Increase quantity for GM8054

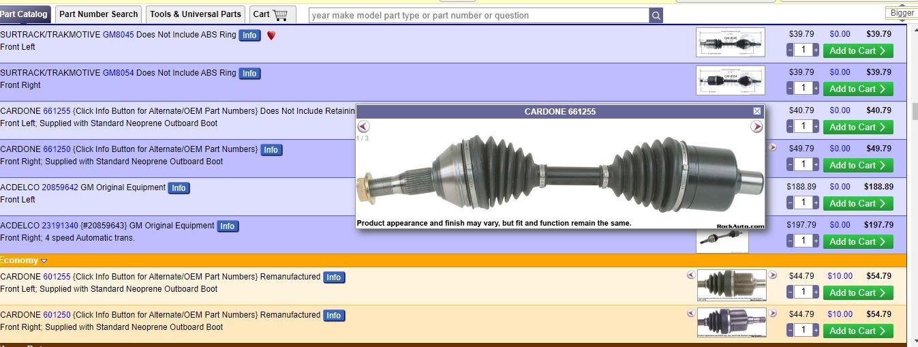(816, 89)
